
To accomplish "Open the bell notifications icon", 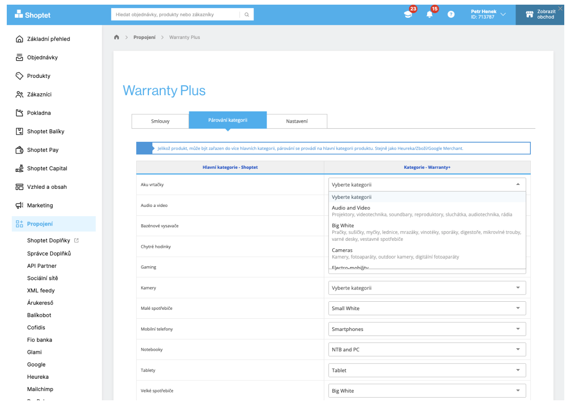I will point(429,14).
